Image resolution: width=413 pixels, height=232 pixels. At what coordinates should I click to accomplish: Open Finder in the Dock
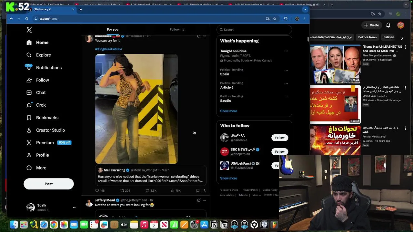14,225
